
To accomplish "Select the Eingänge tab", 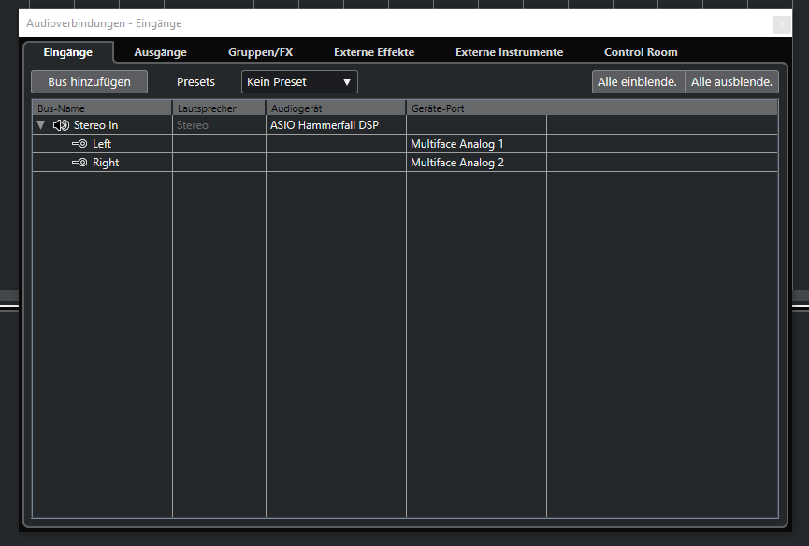I will (x=68, y=52).
